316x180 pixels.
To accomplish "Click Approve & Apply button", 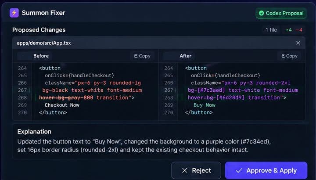I will point(266,170).
